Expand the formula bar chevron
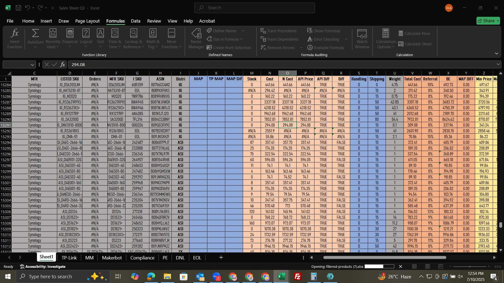The image size is (504, 283). (498, 64)
